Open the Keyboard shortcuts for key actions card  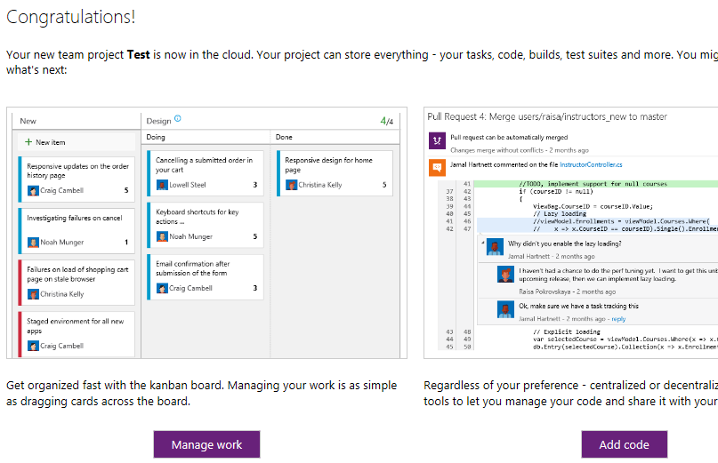pyautogui.click(x=205, y=218)
